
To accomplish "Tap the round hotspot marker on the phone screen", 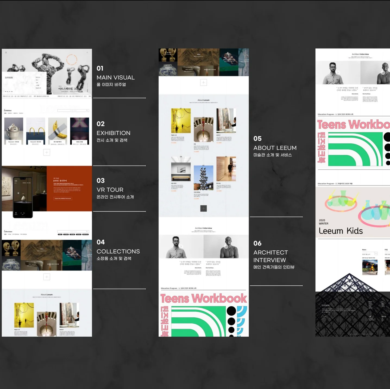I will (18, 193).
